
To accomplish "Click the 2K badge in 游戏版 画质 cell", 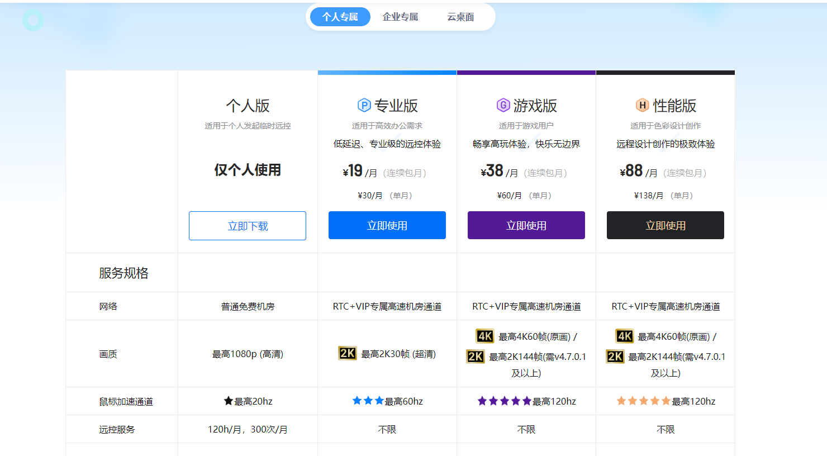I will pyautogui.click(x=476, y=356).
